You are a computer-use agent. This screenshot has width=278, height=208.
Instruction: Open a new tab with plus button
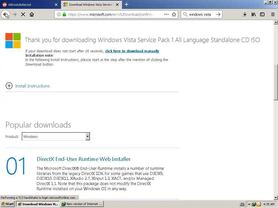127,4
